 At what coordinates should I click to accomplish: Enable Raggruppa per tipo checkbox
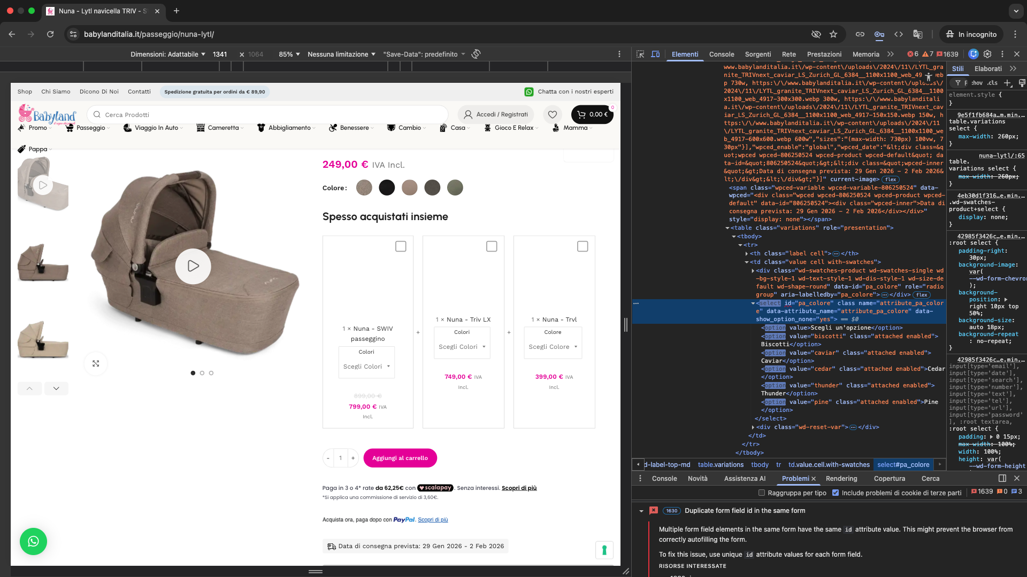762,493
